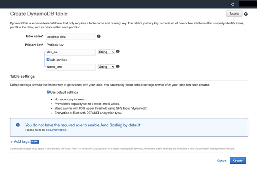The height and width of the screenshot is (171, 257).
Task: Open the notifications bell icon
Action: [x=233, y=4]
